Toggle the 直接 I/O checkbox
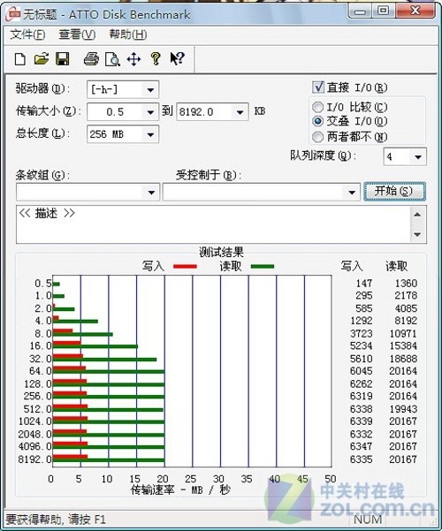 click(317, 87)
